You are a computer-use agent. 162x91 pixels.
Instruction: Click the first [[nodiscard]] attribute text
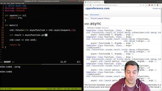click(93, 48)
